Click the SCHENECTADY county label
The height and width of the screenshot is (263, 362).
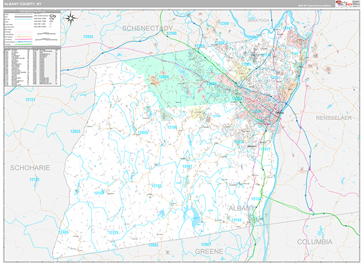pos(147,28)
